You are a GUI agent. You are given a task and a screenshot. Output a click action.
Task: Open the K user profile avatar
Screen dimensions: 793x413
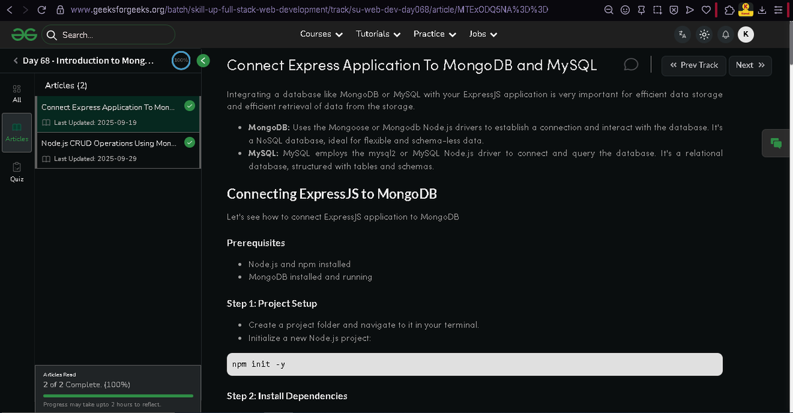point(745,34)
